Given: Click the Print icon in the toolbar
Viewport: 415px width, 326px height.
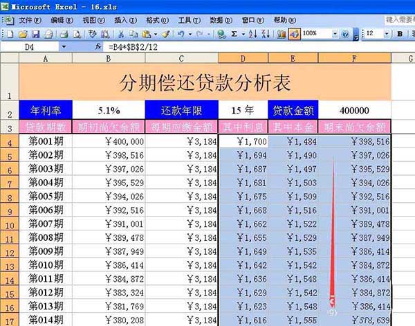Looking at the screenshot, I should [64, 34].
